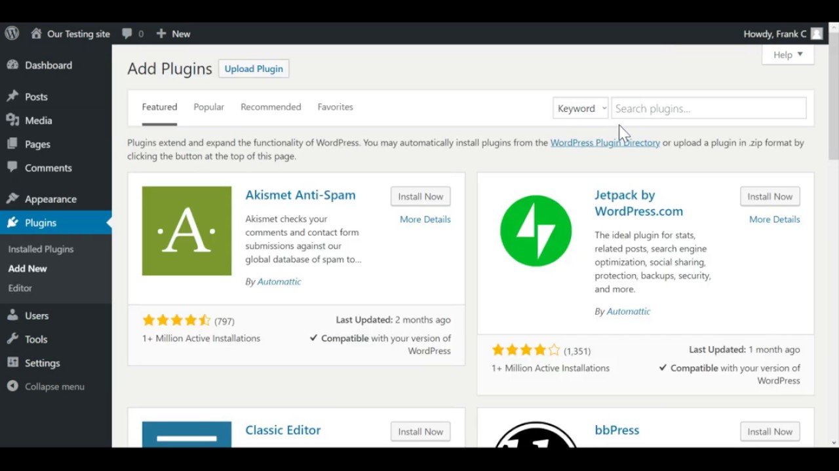
Task: Switch to the Recommended tab
Action: [271, 107]
